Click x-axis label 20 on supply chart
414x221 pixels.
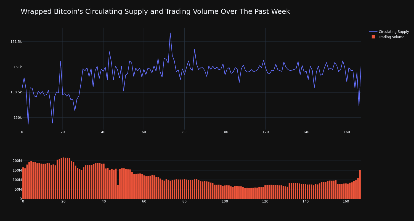tap(63, 132)
